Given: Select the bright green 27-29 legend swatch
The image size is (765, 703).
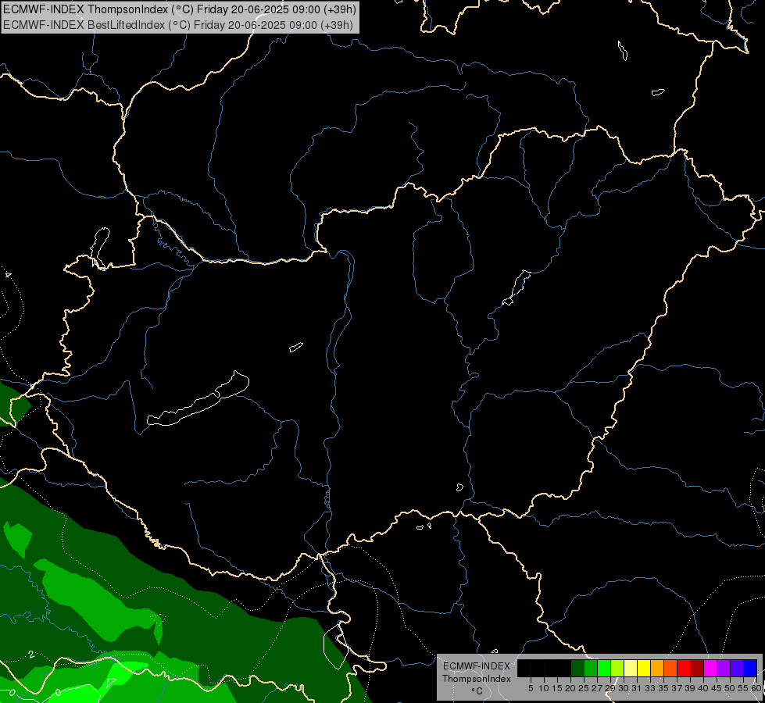Looking at the screenshot, I should 604,668.
